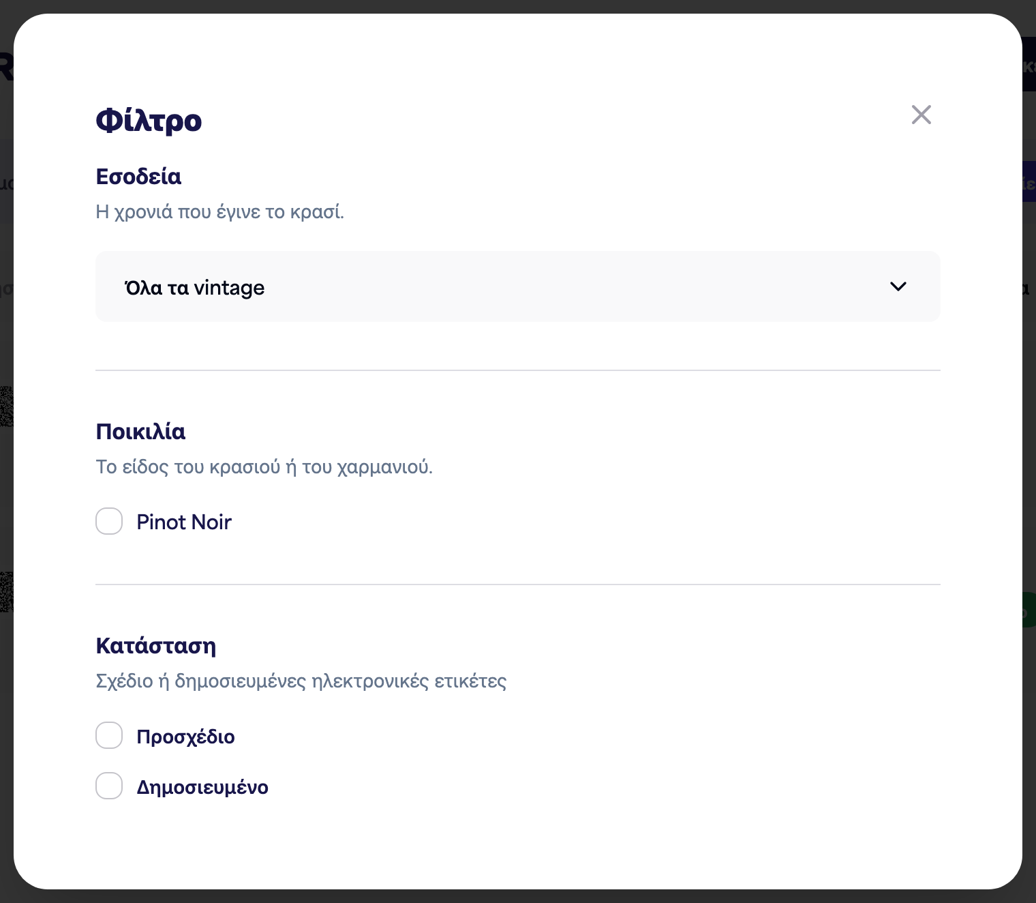Screen dimensions: 1036x903
Task: Click the "Ποικιλία" section heading
Action: pos(140,431)
